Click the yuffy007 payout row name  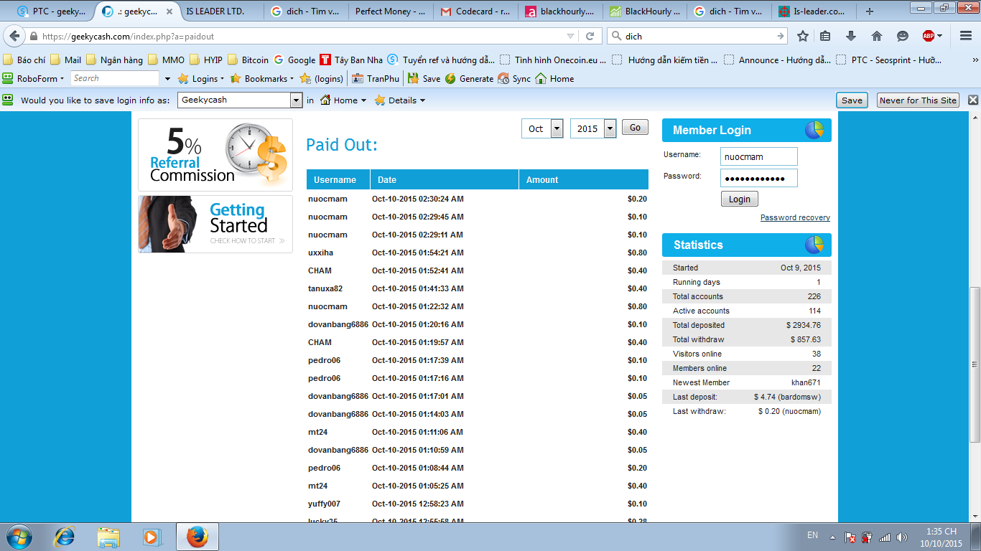tap(325, 504)
